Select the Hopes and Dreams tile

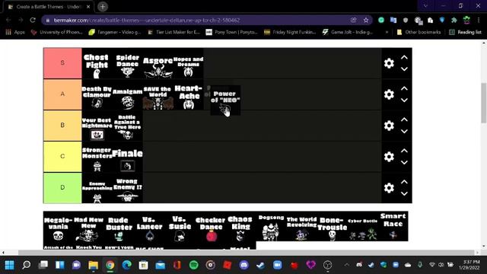tap(188, 63)
